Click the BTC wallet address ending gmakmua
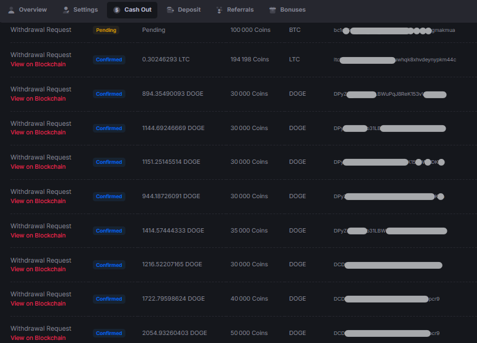The image size is (477, 343). click(394, 30)
